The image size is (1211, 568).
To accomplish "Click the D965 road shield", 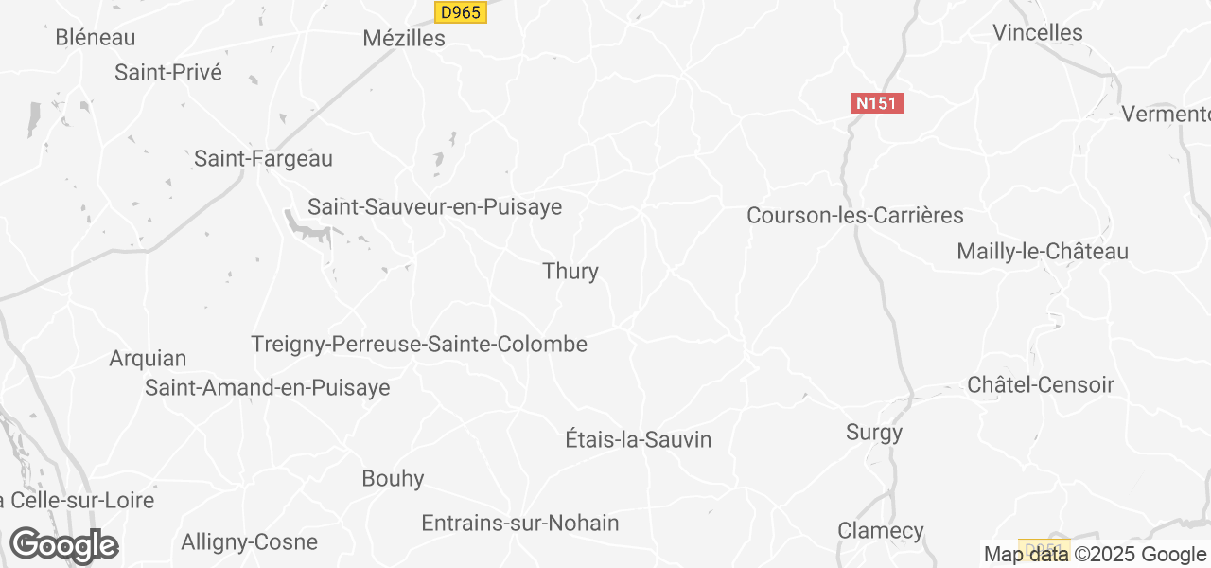I will pyautogui.click(x=461, y=12).
